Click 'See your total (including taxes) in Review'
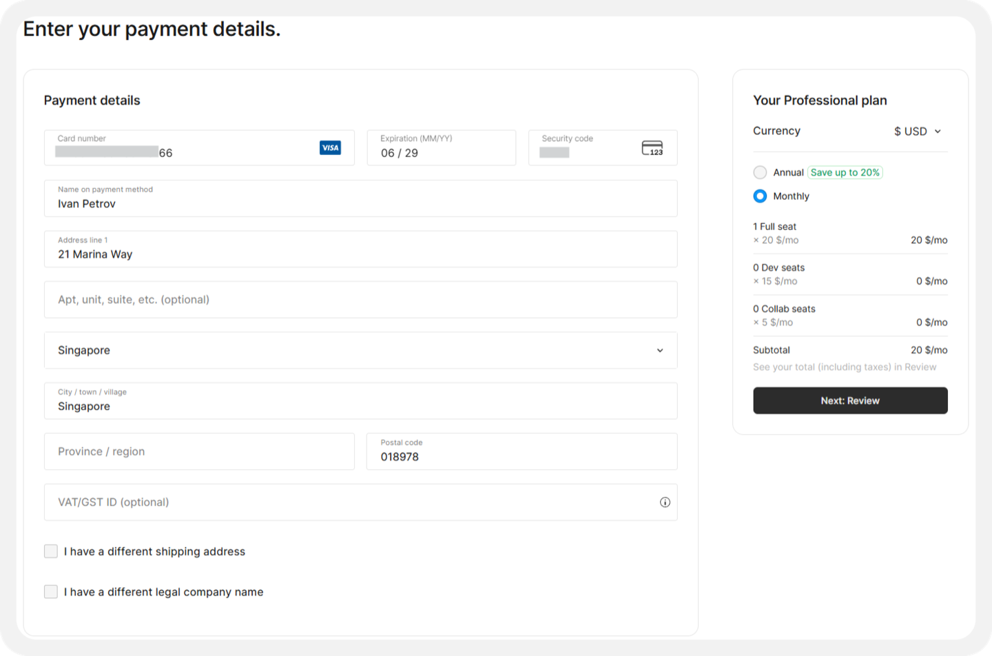Viewport: 992px width, 656px height. tap(845, 367)
